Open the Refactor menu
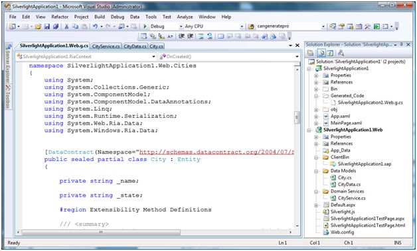 [x=60, y=17]
